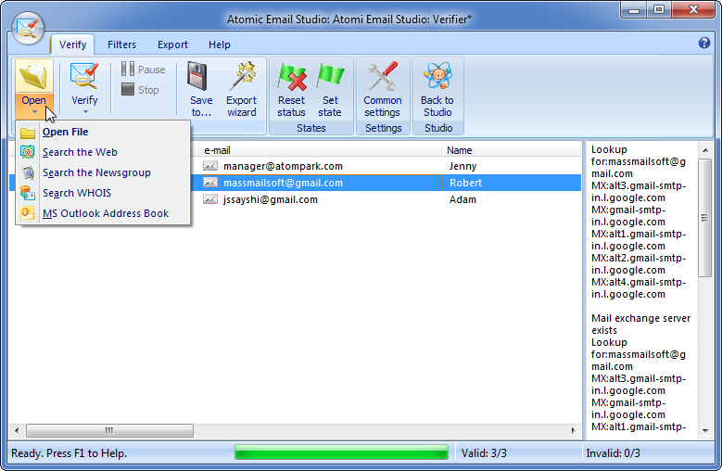Click the horizontal scrollbar thumb

[x=109, y=430]
